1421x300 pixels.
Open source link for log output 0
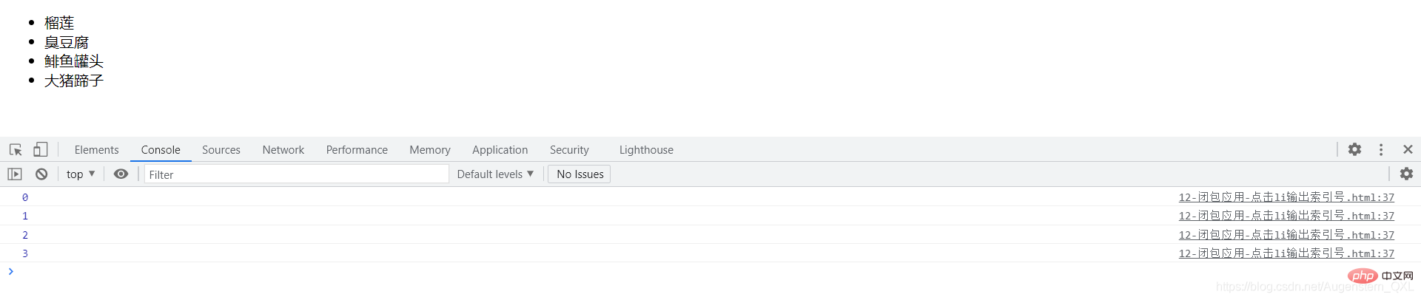pos(1286,197)
